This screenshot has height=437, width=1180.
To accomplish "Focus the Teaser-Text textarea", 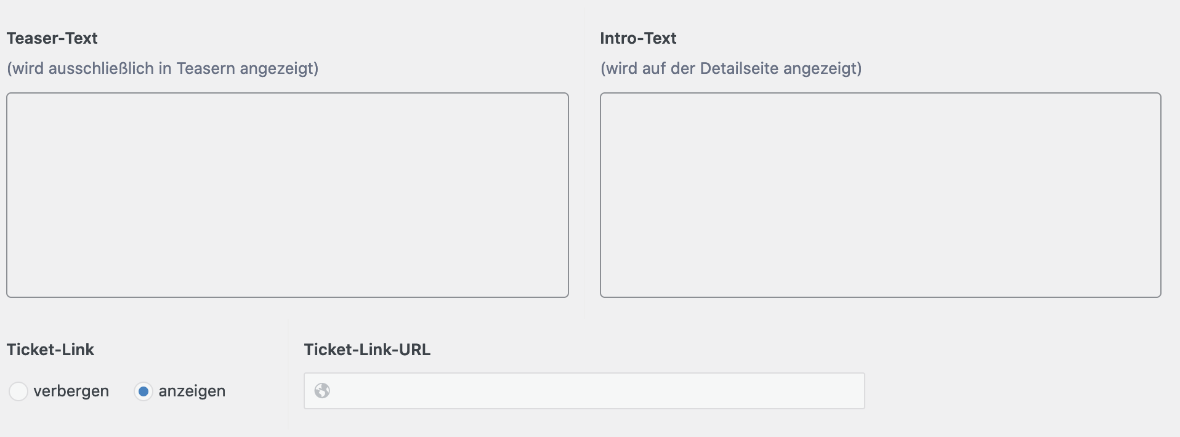I will tap(288, 195).
